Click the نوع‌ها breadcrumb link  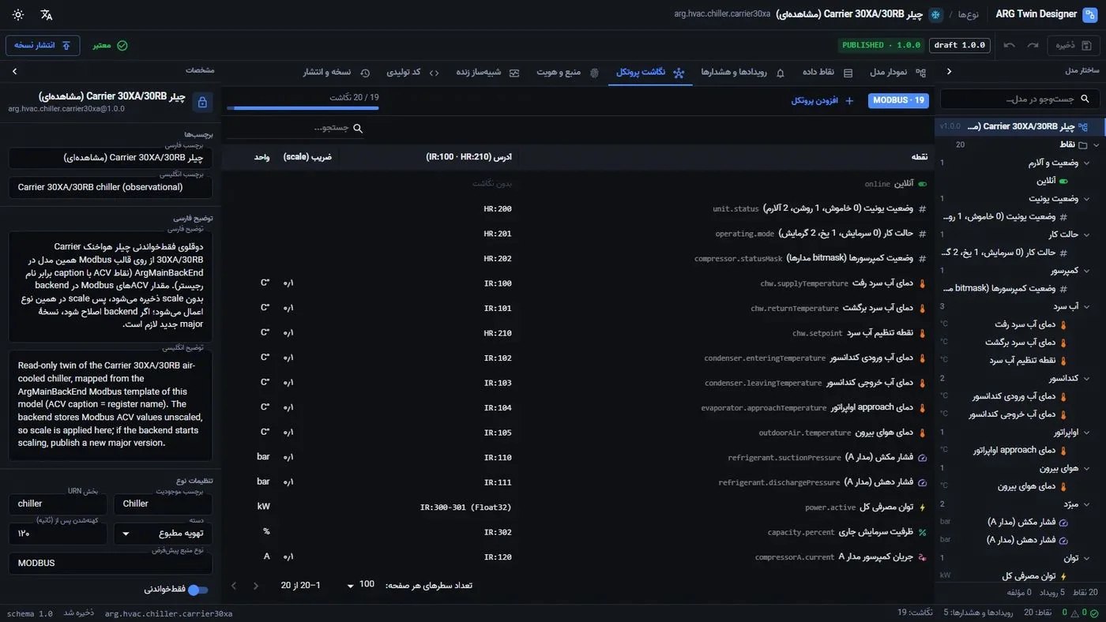968,14
